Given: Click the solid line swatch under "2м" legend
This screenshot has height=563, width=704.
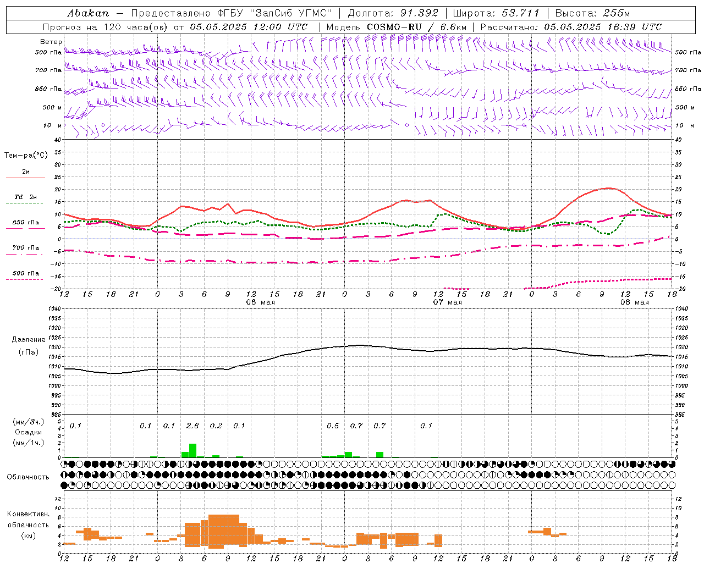Looking at the screenshot, I should click(x=25, y=178).
